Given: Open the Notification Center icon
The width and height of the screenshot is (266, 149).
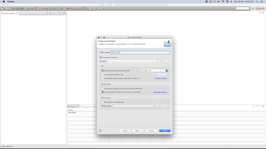Looking at the screenshot, I should tap(262, 2).
